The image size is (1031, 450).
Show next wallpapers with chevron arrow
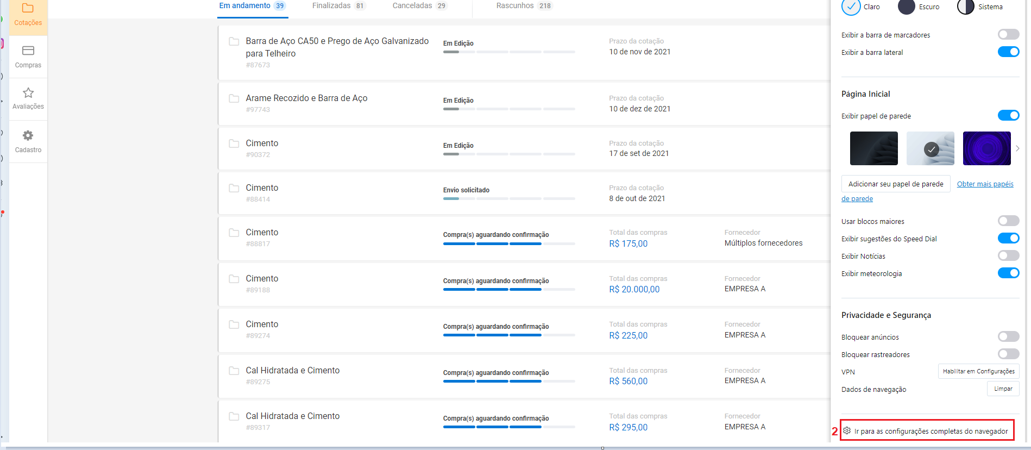click(1017, 148)
